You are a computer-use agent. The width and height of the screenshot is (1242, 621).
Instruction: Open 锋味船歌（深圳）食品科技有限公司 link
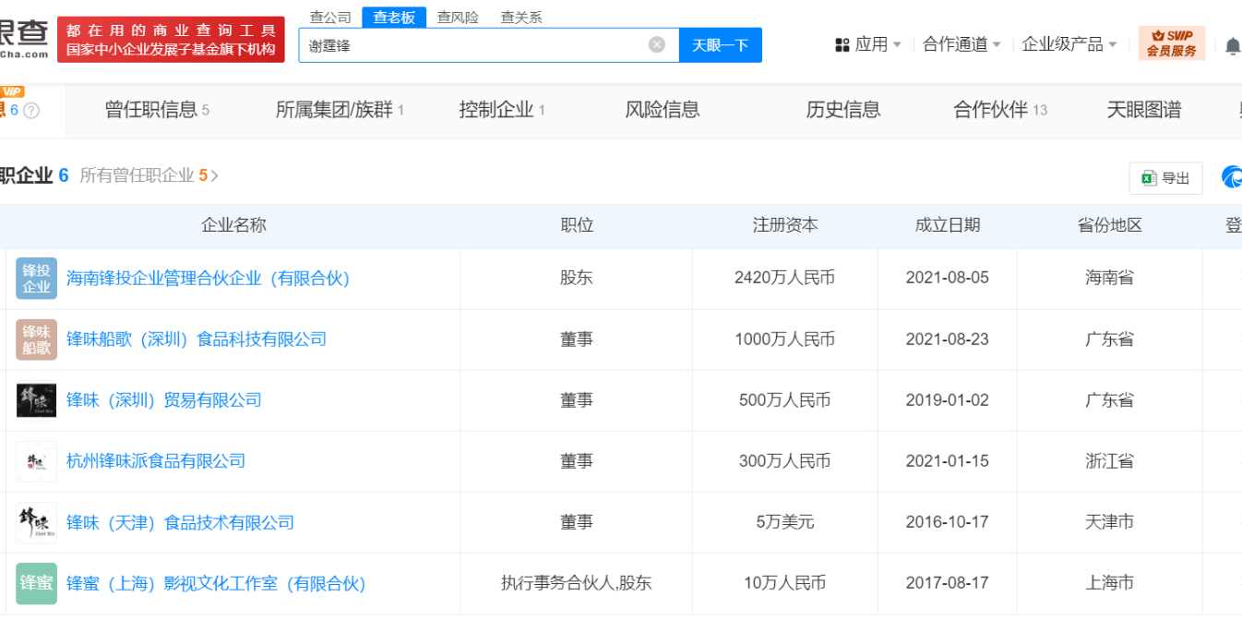[x=197, y=339]
